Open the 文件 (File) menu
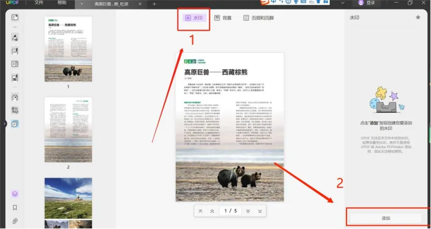The height and width of the screenshot is (229, 431). (x=39, y=3)
